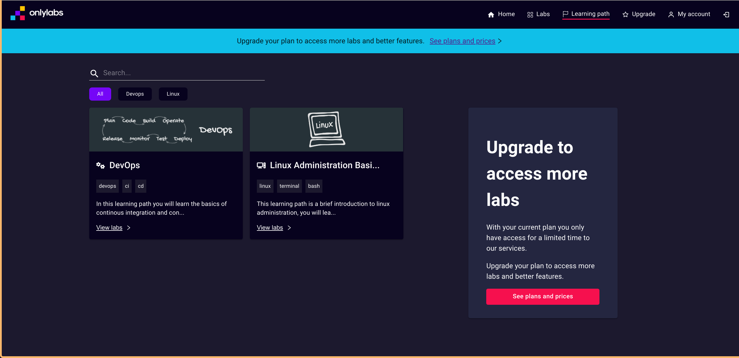Click the red See plans and prices button
Screen dimensions: 739x358
(x=543, y=297)
